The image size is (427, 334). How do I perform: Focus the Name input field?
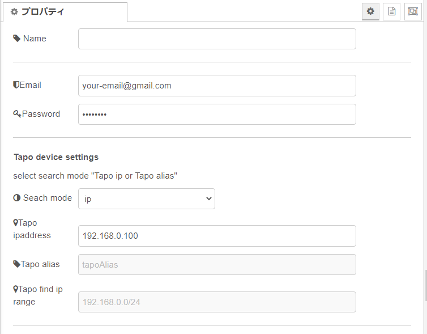217,39
